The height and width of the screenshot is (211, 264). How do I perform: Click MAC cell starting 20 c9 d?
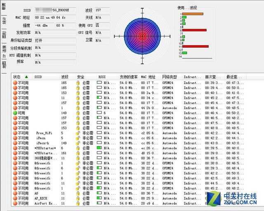click(149, 204)
